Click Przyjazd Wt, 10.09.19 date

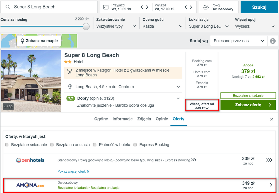121,7
